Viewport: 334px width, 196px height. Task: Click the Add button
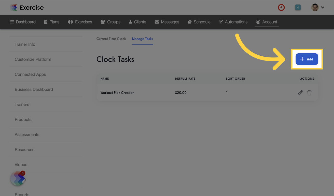[x=307, y=59]
